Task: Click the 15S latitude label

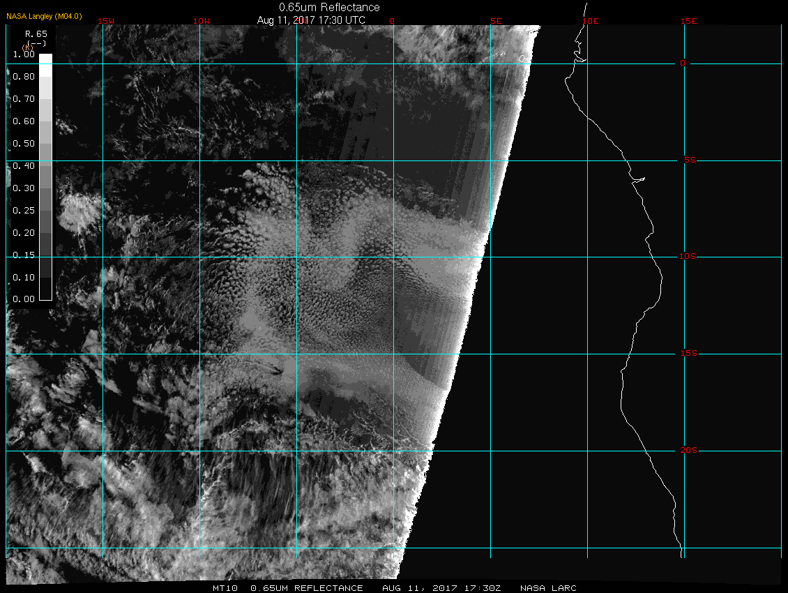Action: (x=688, y=354)
